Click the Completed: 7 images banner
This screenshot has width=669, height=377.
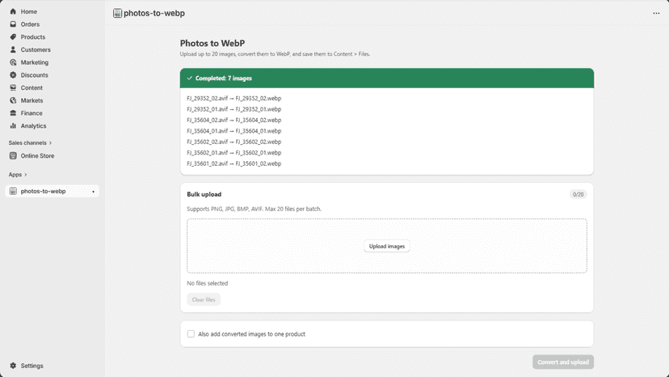[x=386, y=78]
